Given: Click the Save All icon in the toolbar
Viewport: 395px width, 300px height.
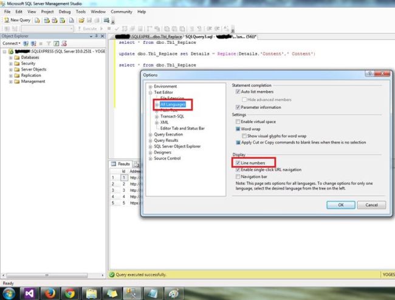Looking at the screenshot, I should pyautogui.click(x=97, y=20).
